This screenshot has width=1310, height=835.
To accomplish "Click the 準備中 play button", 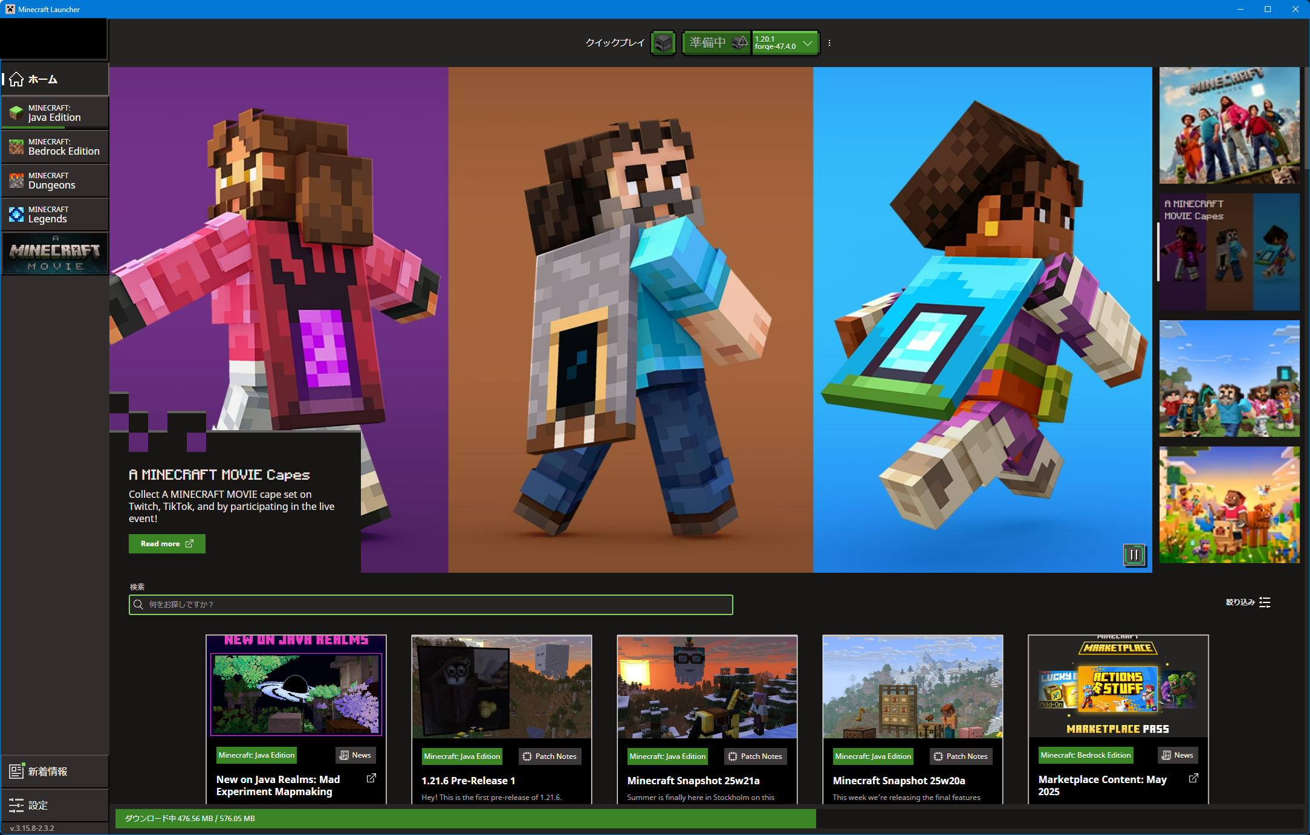I will click(717, 43).
